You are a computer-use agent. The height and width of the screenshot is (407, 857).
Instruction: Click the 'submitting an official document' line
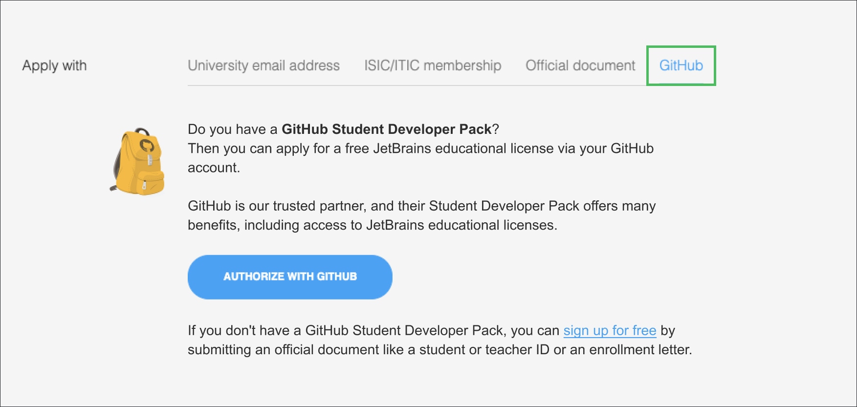coord(439,350)
